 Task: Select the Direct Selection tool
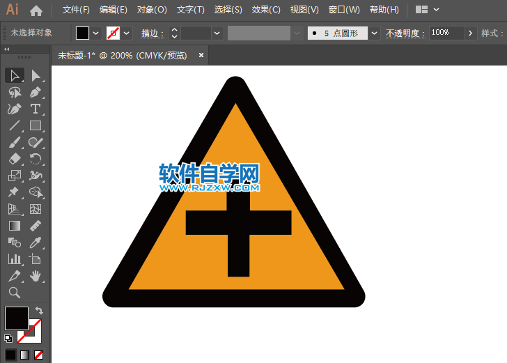(36, 76)
